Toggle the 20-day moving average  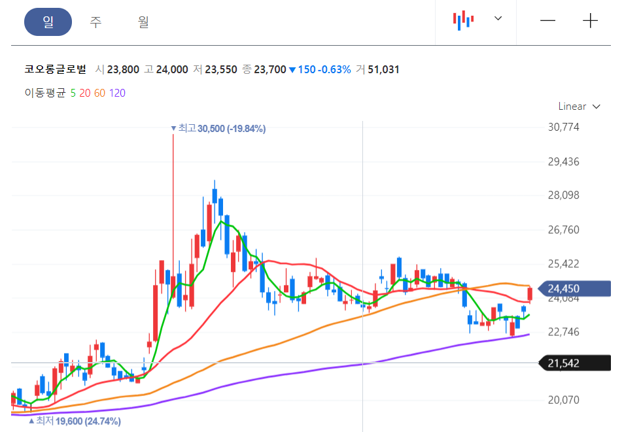click(85, 93)
